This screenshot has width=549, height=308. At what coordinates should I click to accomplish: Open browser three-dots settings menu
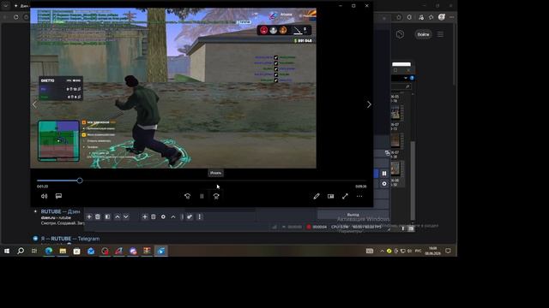(x=452, y=17)
